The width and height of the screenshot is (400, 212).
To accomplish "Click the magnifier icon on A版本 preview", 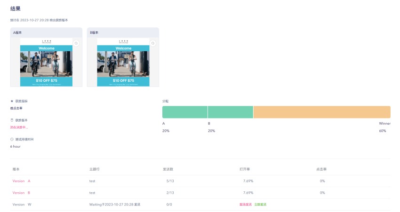I will click(76, 43).
